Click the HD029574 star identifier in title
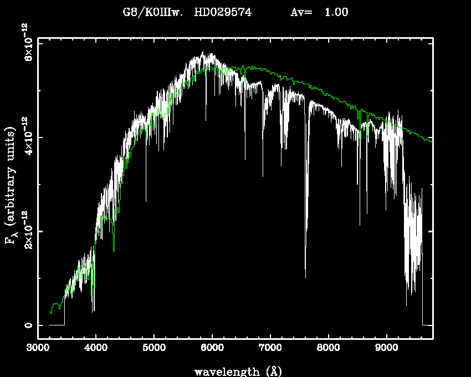 point(223,12)
